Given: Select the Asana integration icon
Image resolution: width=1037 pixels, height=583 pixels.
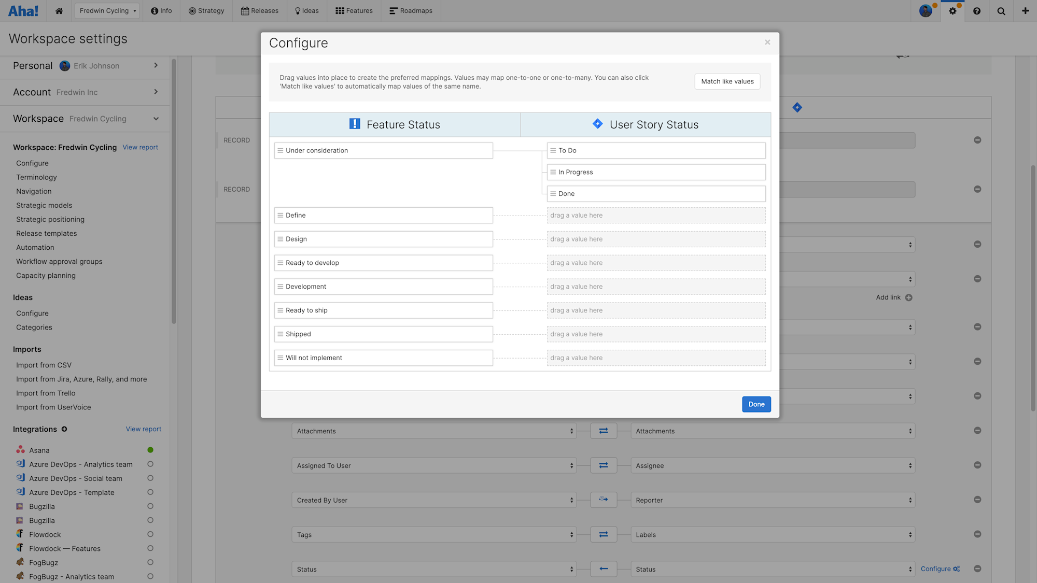Looking at the screenshot, I should click(21, 450).
